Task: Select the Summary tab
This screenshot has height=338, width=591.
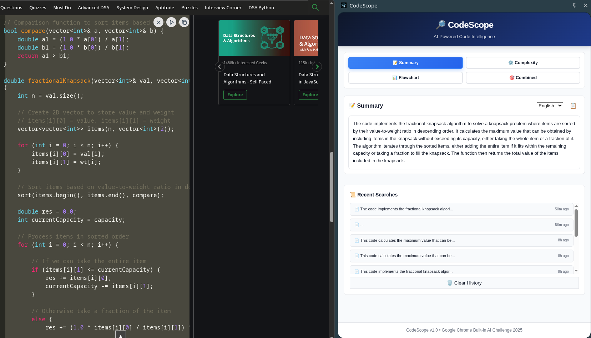Action: pyautogui.click(x=405, y=63)
